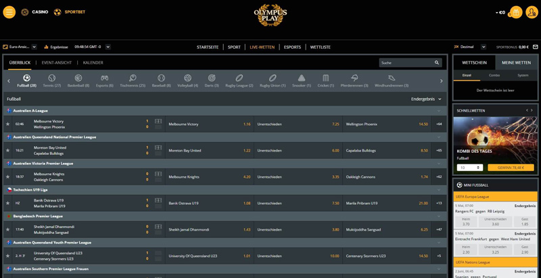
Task: Open the Endergebnis market dropdown
Action: coord(426,99)
